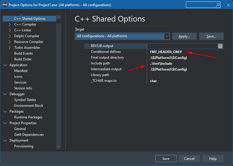Select C++ Shared Options in tree
233x166 pixels.
(x=30, y=19)
